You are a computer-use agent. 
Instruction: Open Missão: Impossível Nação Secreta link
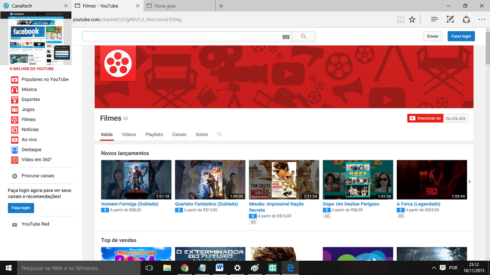(x=276, y=207)
